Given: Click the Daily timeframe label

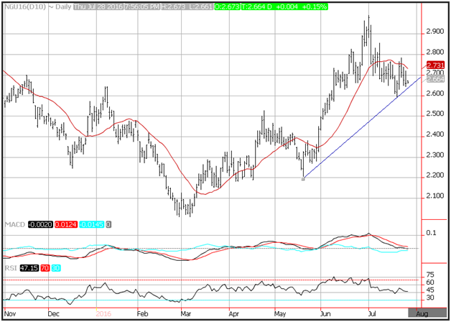Looking at the screenshot, I should [x=60, y=6].
